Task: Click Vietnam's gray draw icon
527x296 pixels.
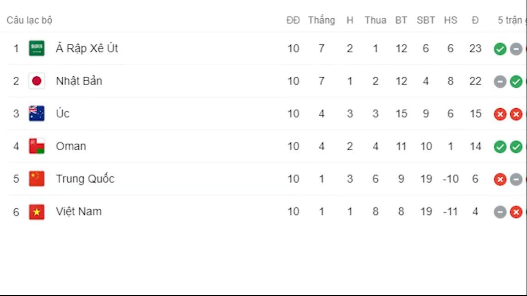Action: click(500, 212)
